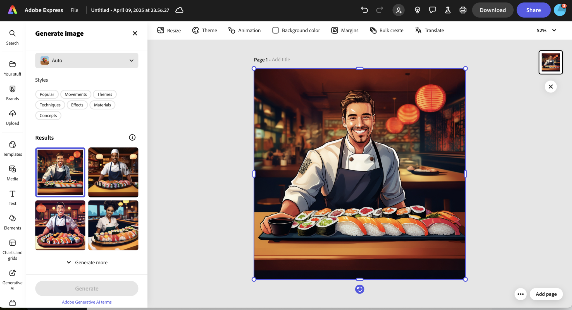
Task: Open the Media panel
Action: 12,172
